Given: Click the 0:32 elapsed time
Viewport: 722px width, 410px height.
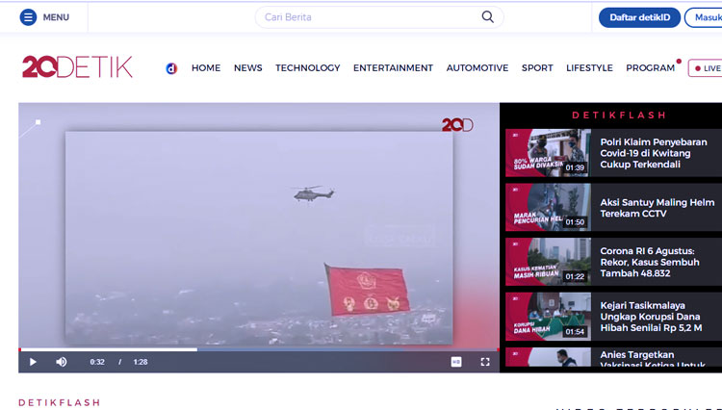Looking at the screenshot, I should (x=97, y=362).
